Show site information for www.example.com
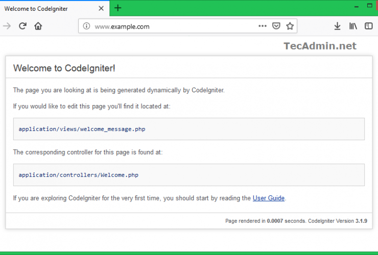 click(86, 26)
